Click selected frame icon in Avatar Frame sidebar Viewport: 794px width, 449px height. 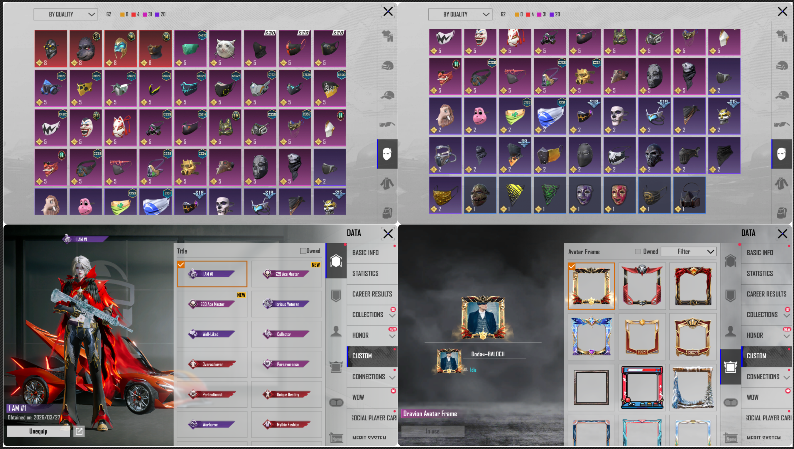point(731,367)
